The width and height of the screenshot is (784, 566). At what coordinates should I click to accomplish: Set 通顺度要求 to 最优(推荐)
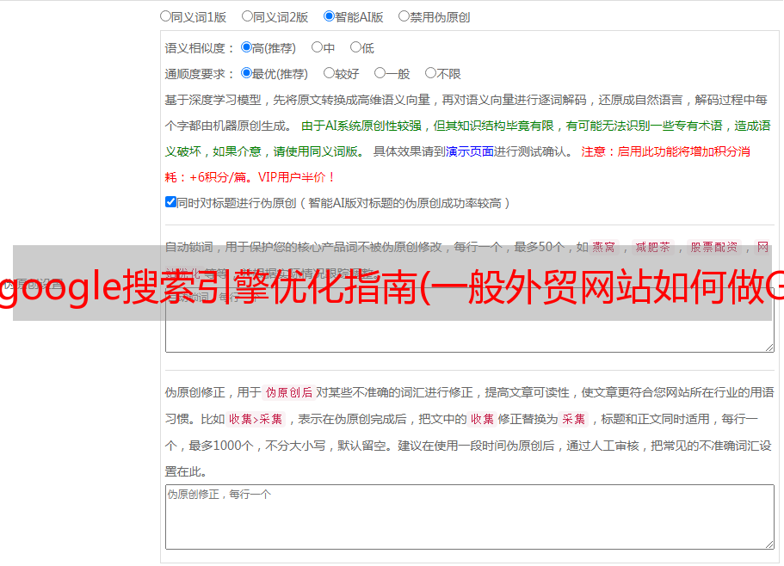coord(246,73)
